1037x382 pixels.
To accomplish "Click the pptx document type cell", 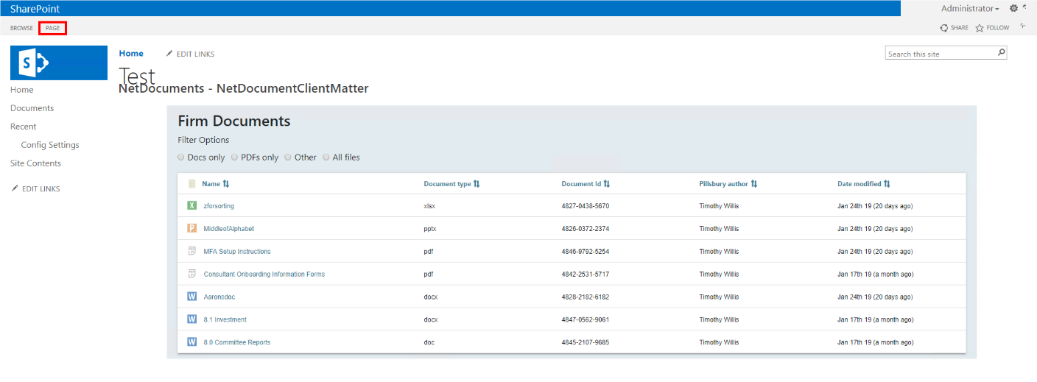I will point(430,229).
